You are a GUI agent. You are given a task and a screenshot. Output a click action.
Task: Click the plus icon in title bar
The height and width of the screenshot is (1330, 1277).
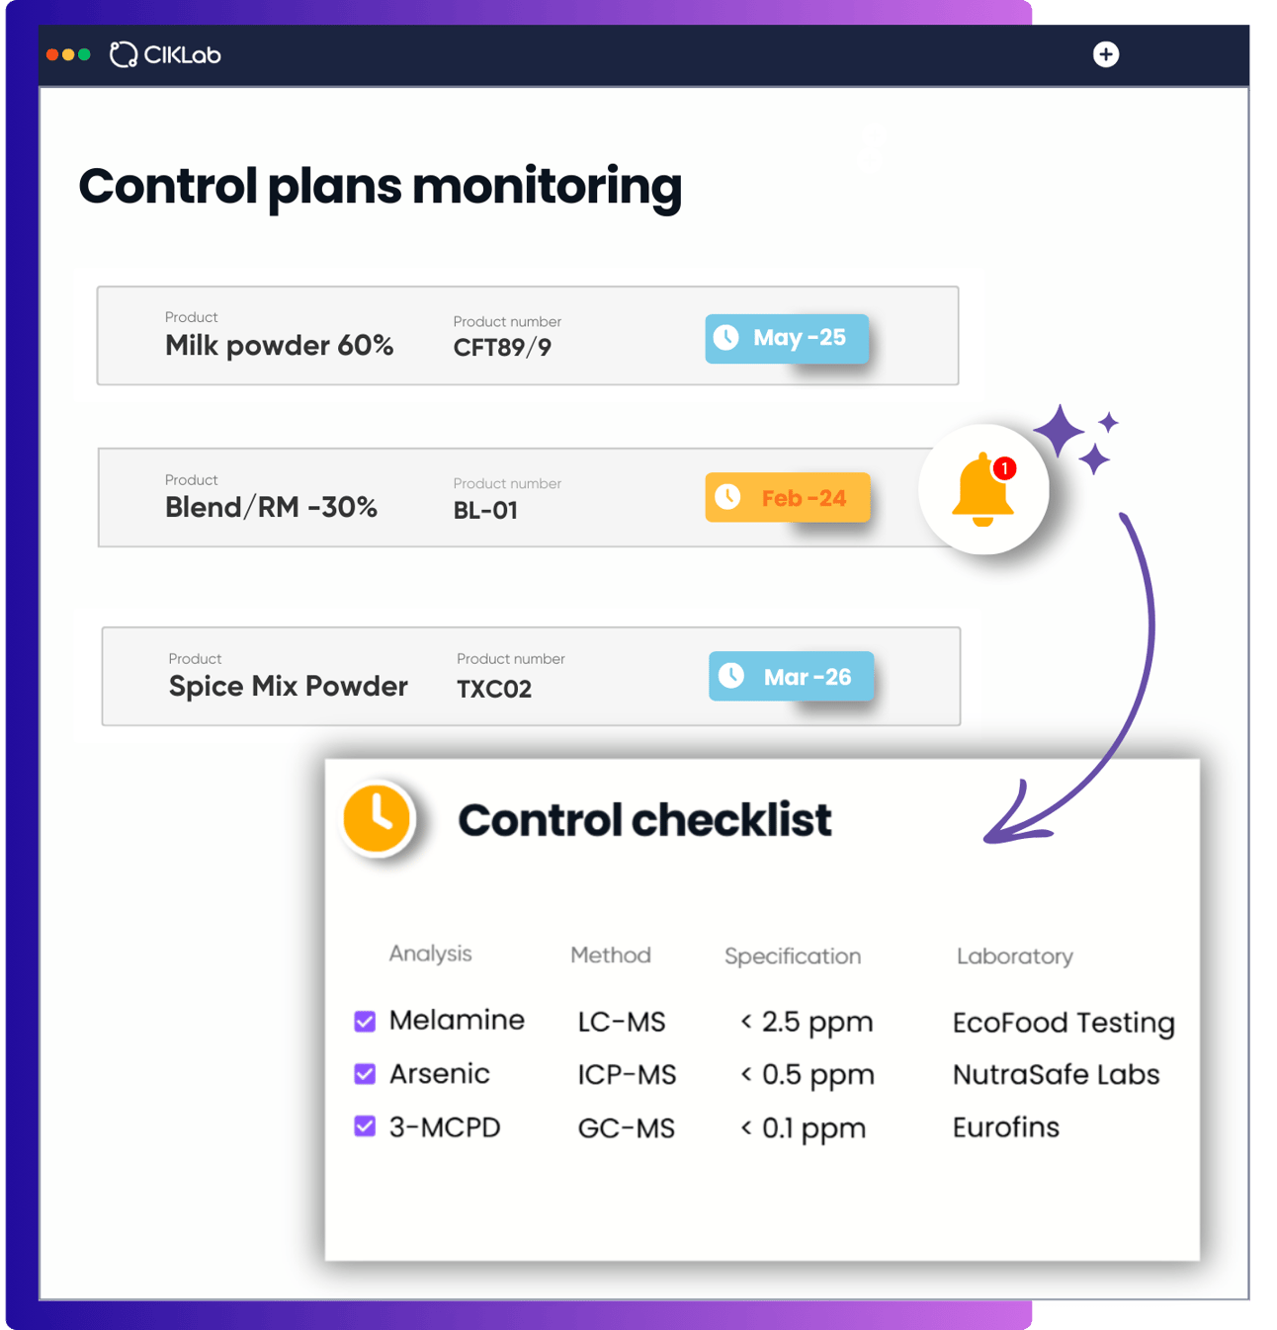pyautogui.click(x=1106, y=54)
